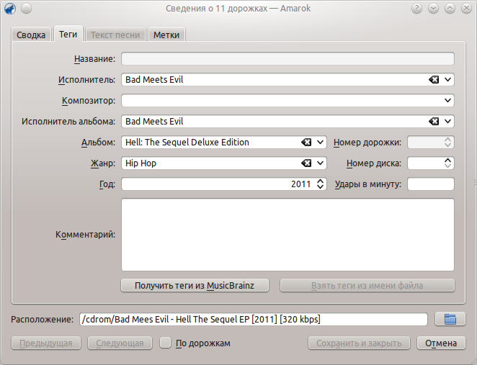Click the Исполнитель field text Bad Meets Evil

[154, 80]
